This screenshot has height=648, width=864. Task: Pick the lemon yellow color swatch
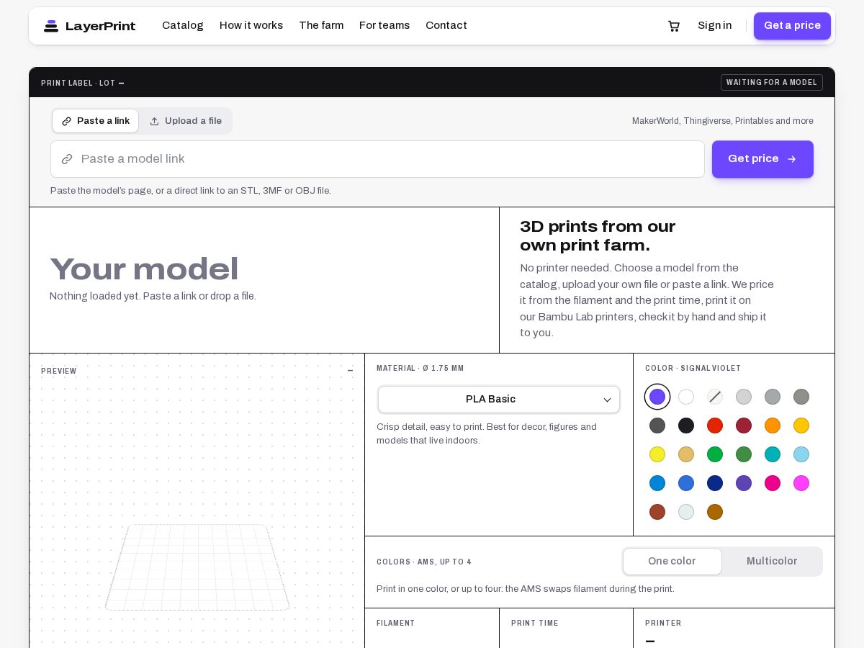pos(657,454)
